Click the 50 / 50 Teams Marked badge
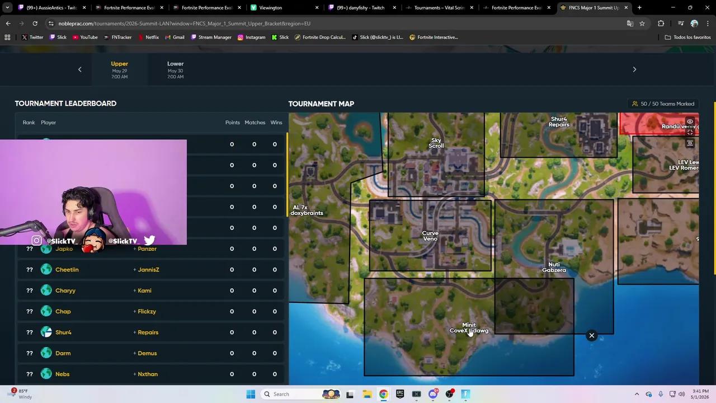Screen dimensions: 716x403 pyautogui.click(x=663, y=104)
